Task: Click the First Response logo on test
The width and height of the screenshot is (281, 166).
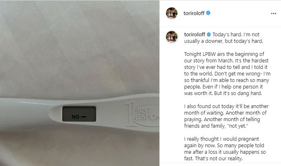Action: click(x=142, y=115)
